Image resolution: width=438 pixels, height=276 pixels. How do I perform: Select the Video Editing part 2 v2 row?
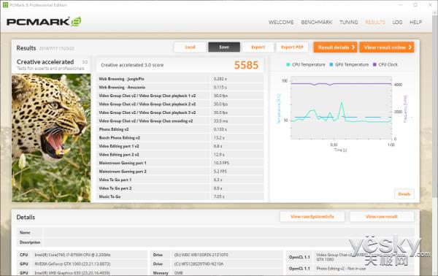[x=180, y=155]
